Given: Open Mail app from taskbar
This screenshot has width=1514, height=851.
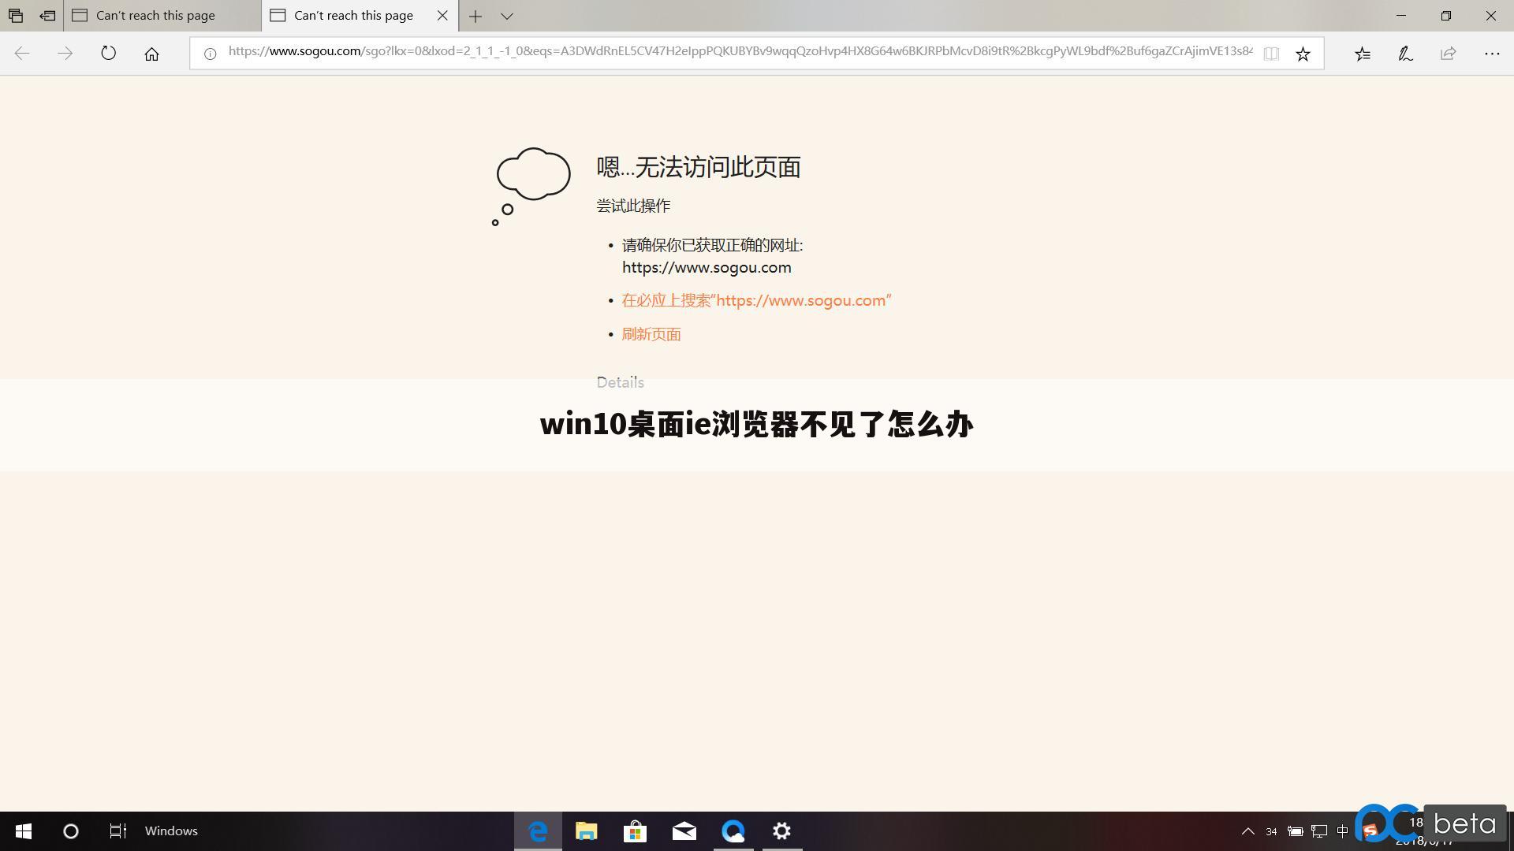Looking at the screenshot, I should click(x=684, y=831).
